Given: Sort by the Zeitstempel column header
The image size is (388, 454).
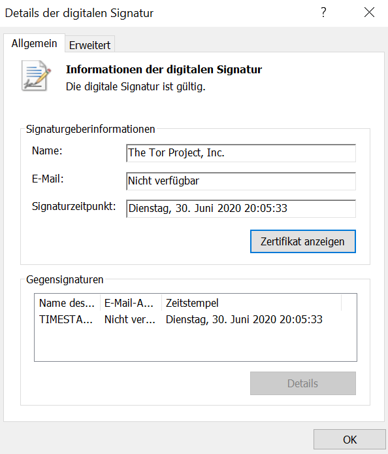Looking at the screenshot, I should 251,303.
